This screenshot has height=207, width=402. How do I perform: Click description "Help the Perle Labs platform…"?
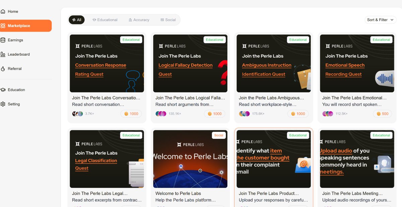click(185, 200)
